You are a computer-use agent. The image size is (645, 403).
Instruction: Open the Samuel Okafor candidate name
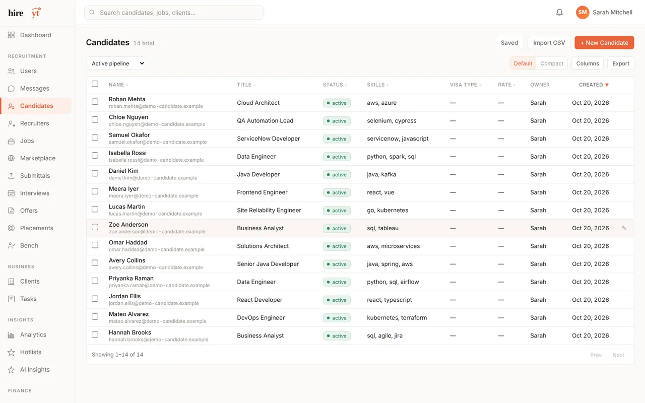pos(130,135)
